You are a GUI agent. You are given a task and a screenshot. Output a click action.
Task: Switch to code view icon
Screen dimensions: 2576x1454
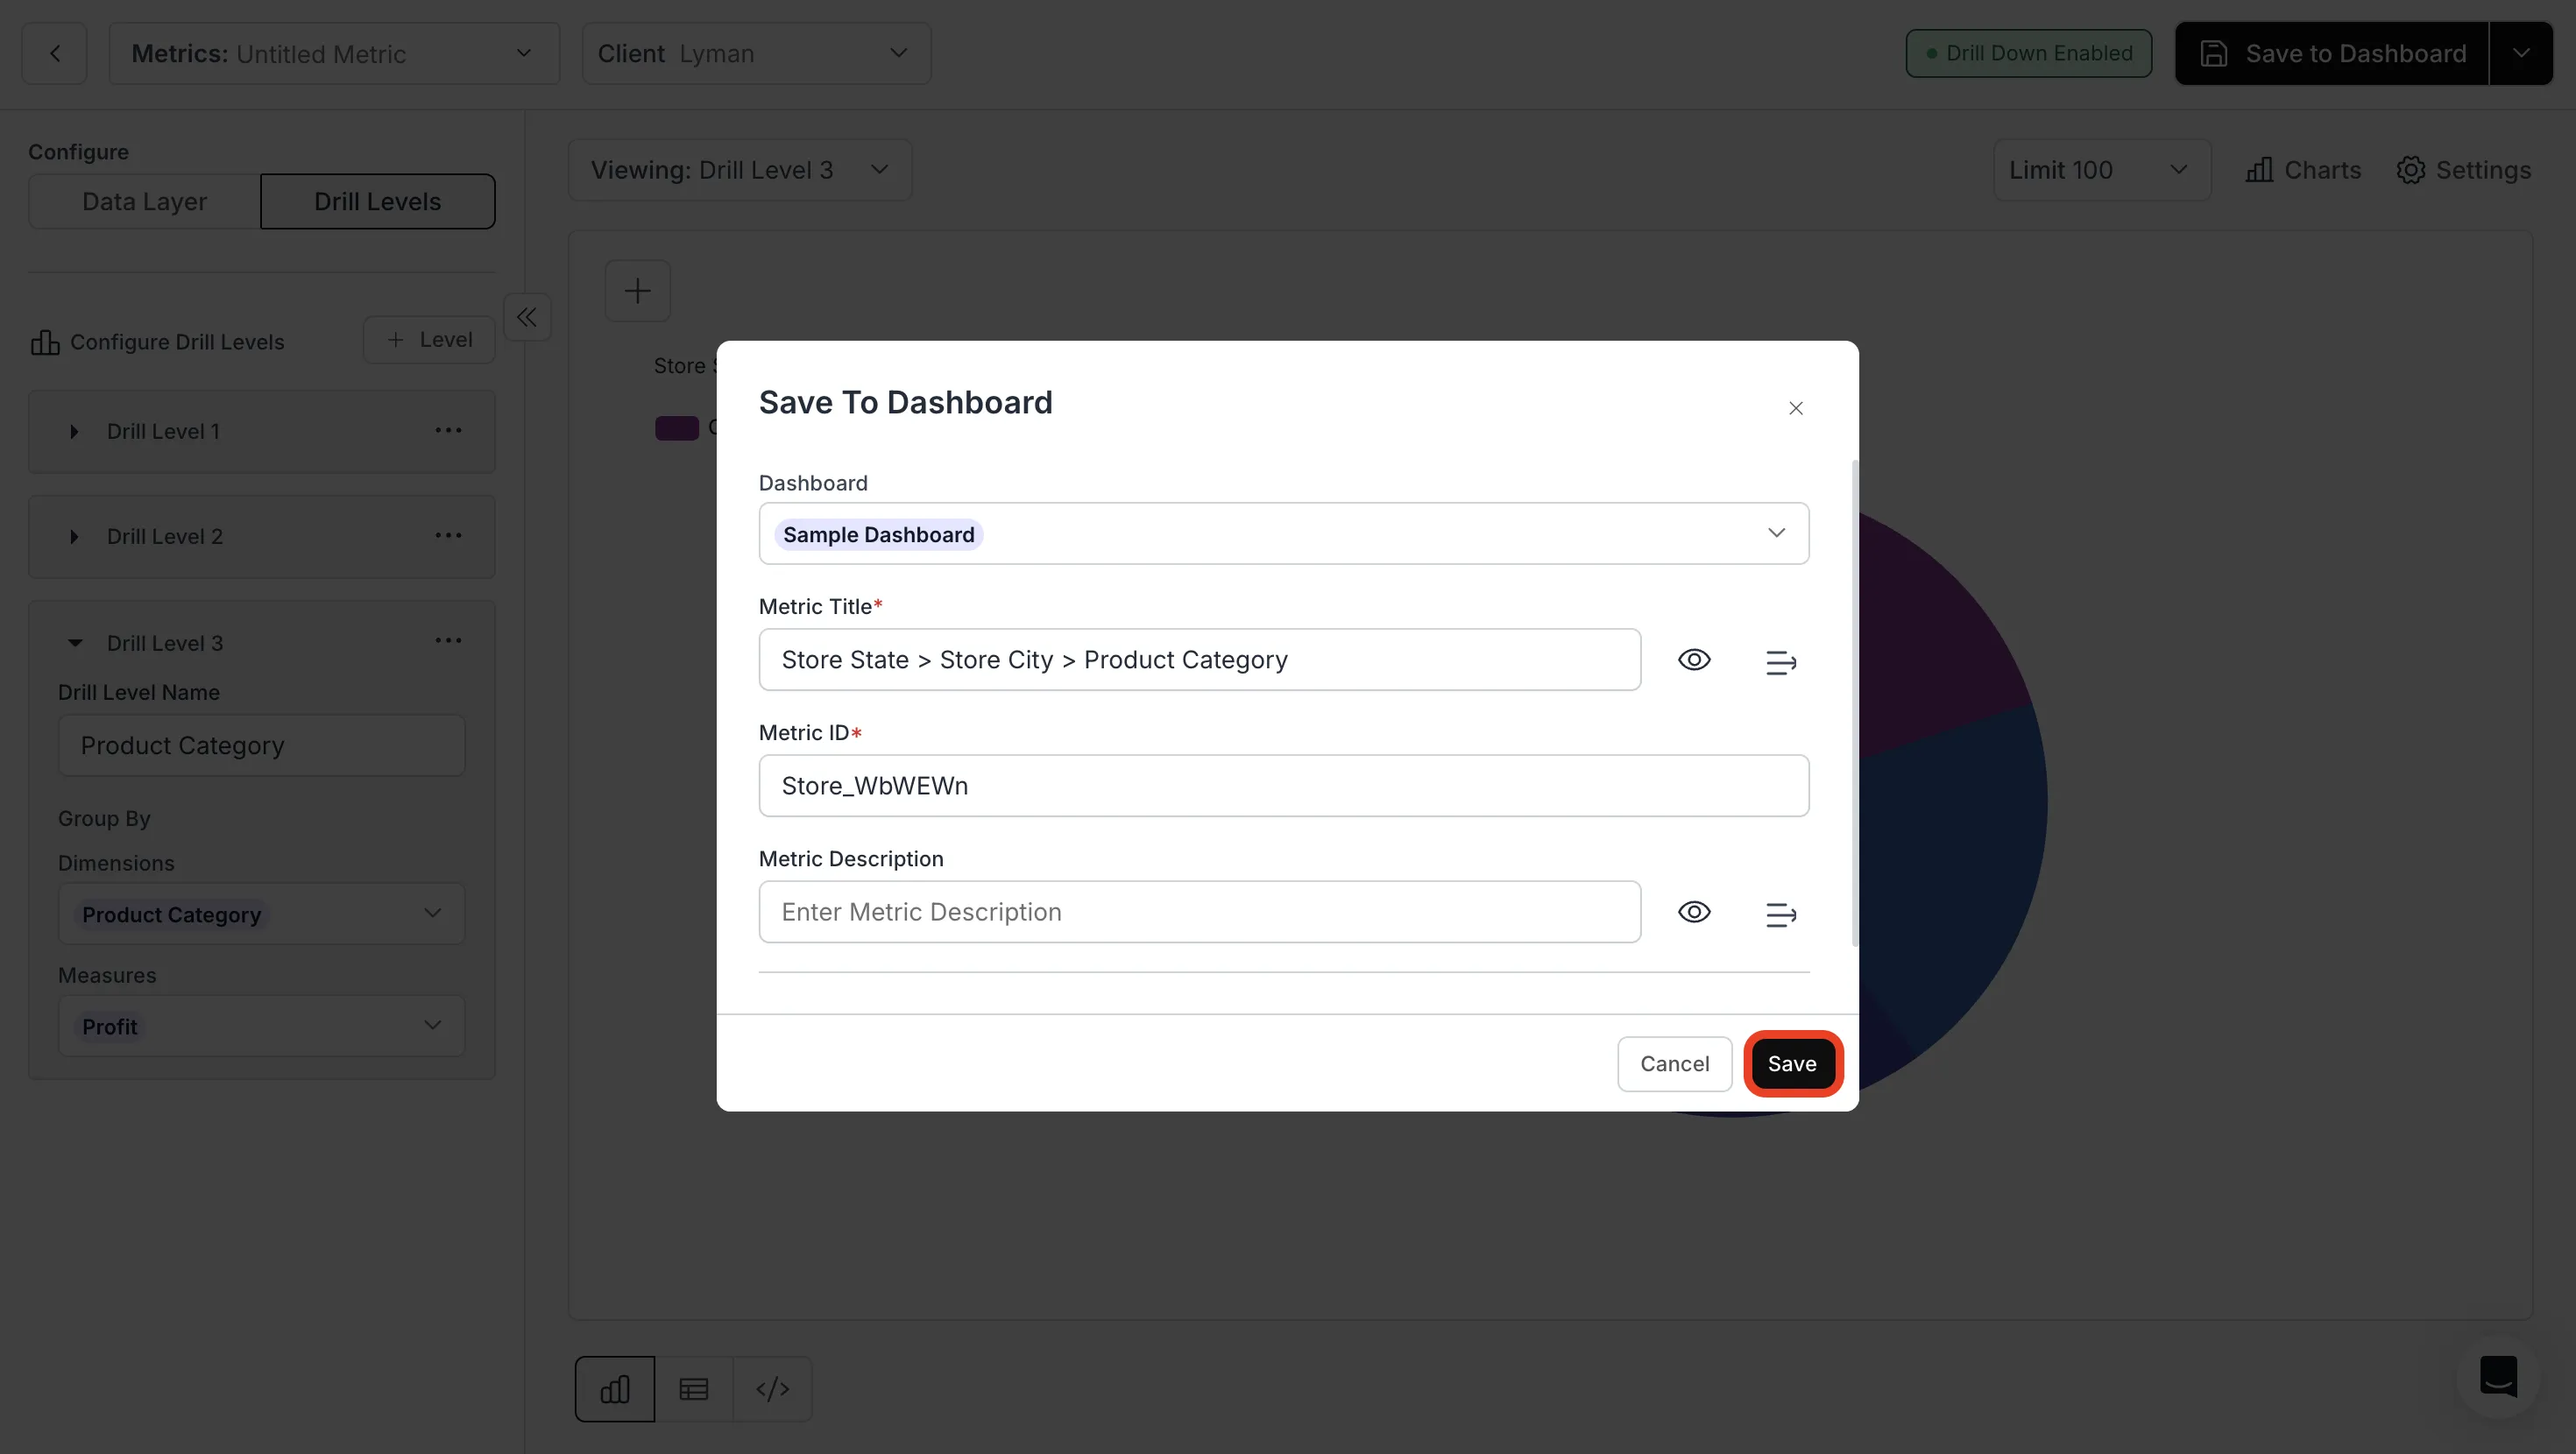(773, 1389)
